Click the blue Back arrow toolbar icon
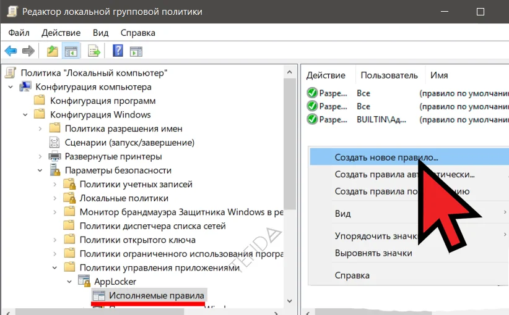 pos(11,51)
